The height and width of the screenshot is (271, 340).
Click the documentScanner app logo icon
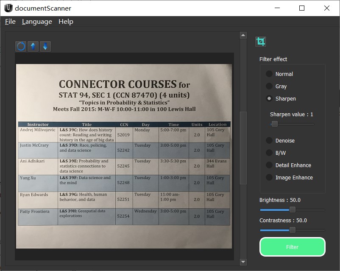pyautogui.click(x=8, y=8)
